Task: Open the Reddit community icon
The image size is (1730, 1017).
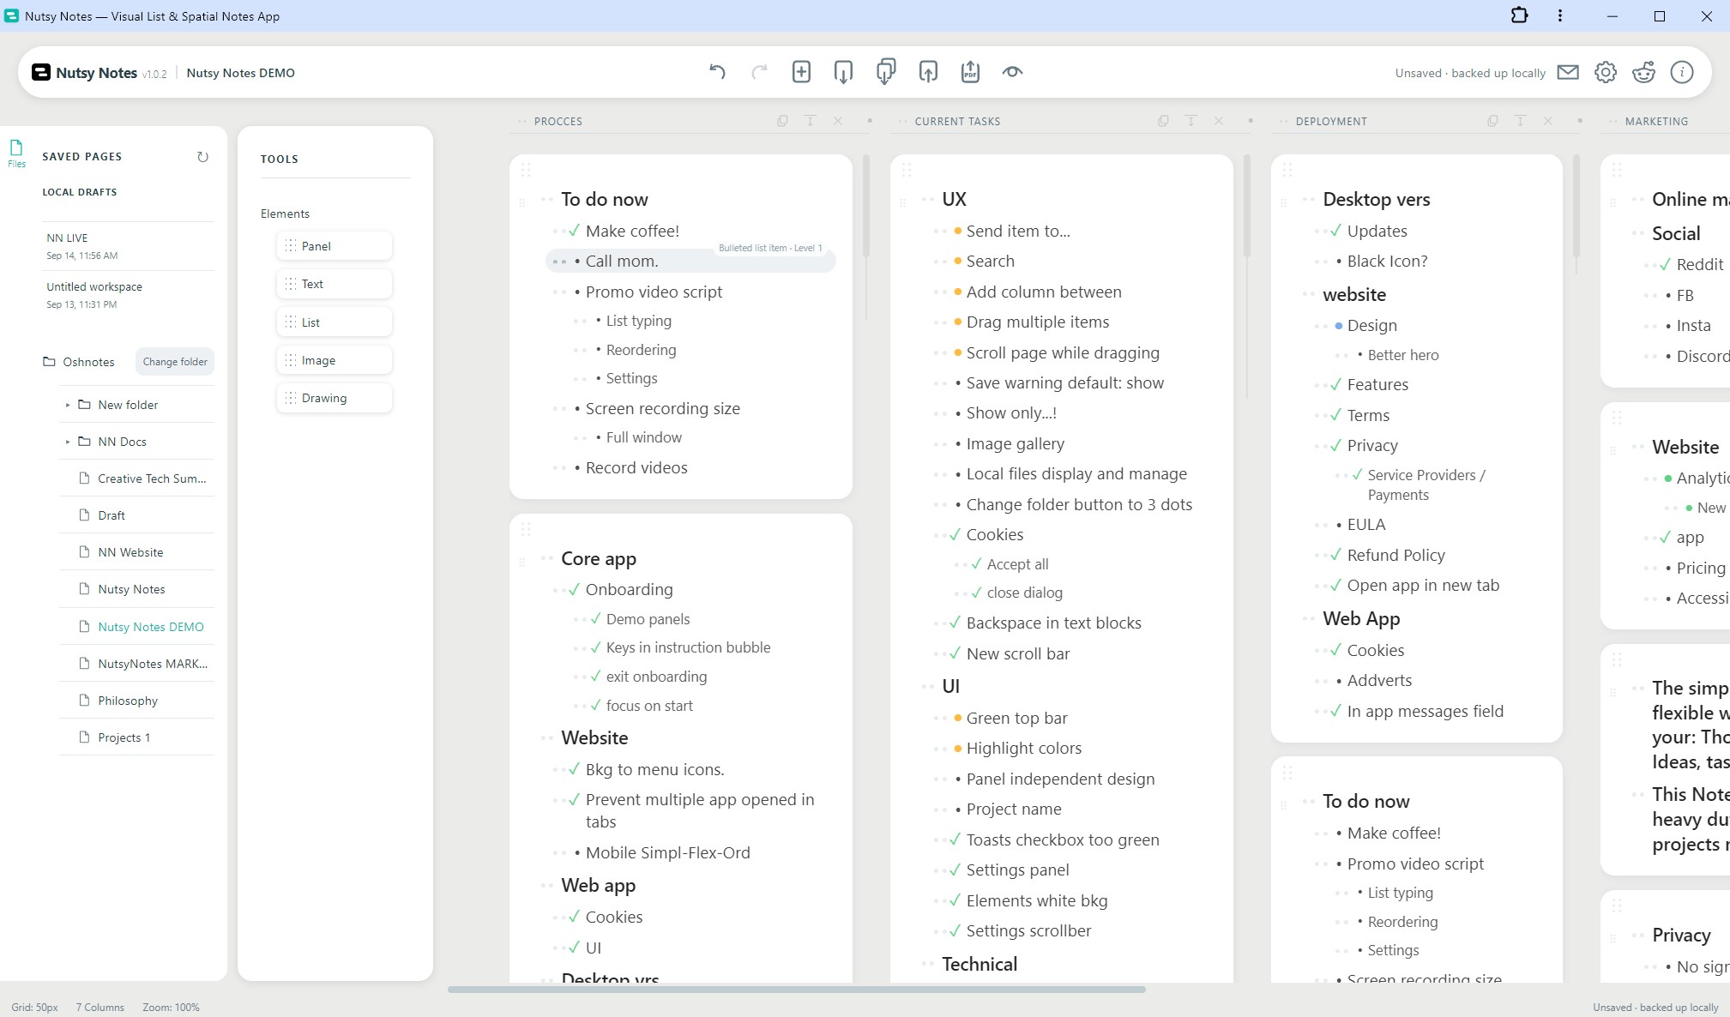Action: click(1643, 72)
